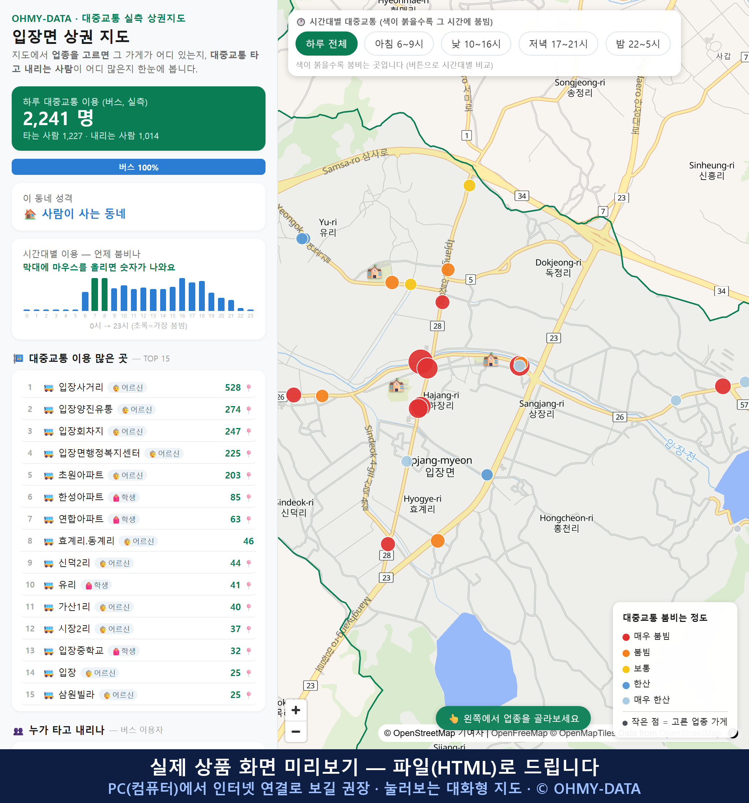Click the house icon beside 사람이 사는 동네
The image size is (749, 803).
30,214
